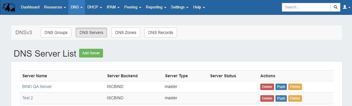This screenshot has height=106, width=352.
Task: Push the Test 2 server
Action: pos(281,98)
